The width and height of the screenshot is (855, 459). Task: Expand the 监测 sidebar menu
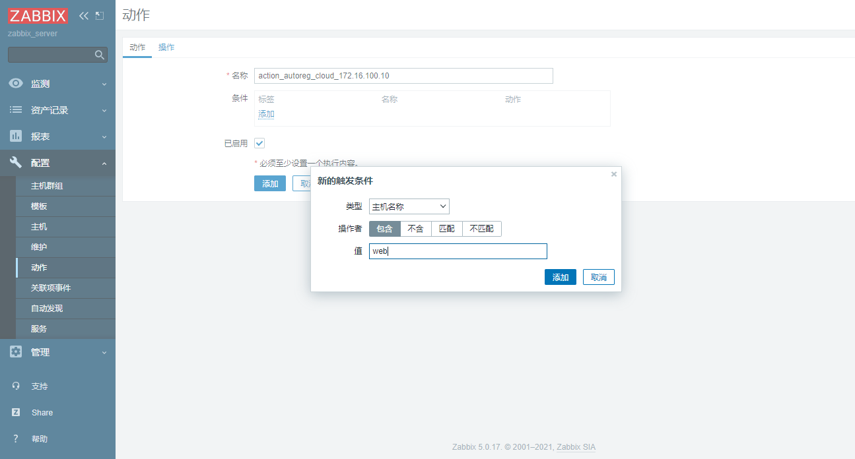pyautogui.click(x=57, y=84)
